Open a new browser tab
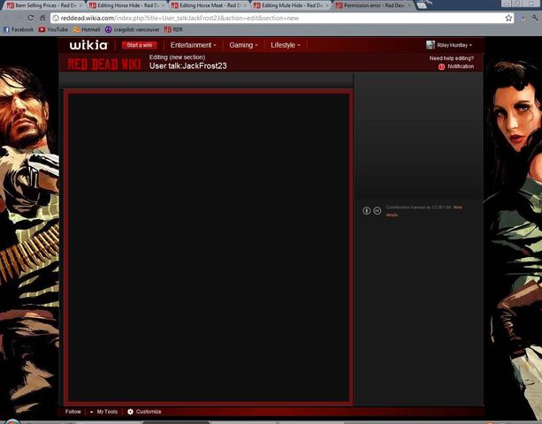This screenshot has height=424, width=542. point(422,5)
